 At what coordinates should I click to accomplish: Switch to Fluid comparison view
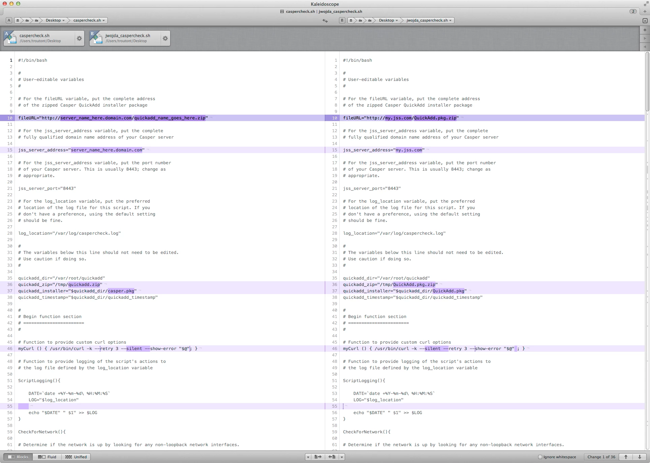(47, 457)
